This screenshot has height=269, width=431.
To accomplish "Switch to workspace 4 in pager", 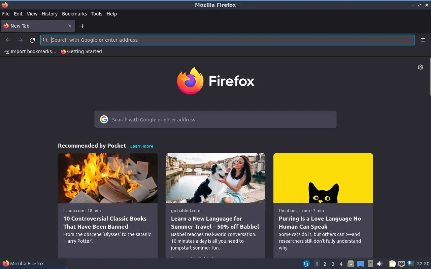I will (341, 264).
